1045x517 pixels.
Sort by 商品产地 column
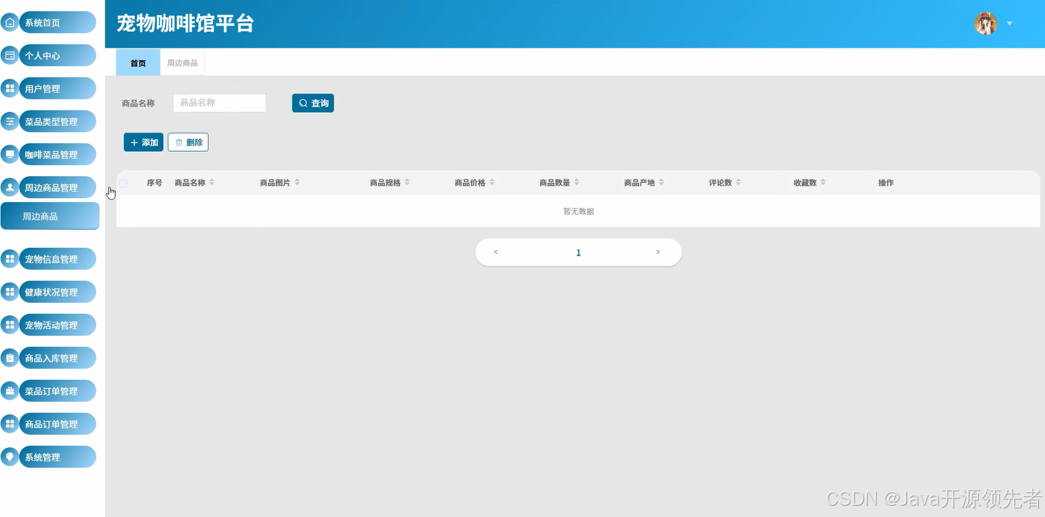tap(662, 182)
